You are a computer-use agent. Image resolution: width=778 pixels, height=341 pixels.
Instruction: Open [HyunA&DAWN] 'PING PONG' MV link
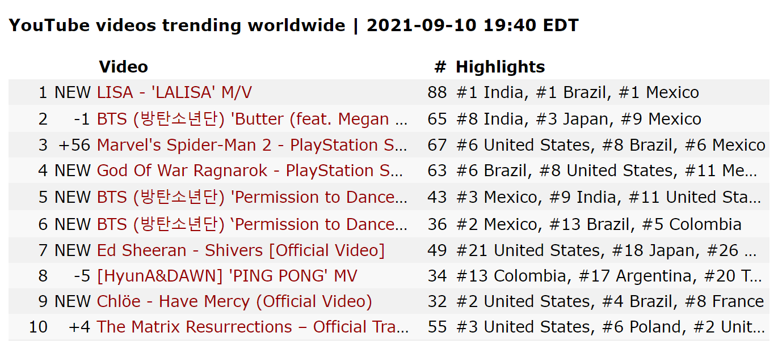(227, 276)
